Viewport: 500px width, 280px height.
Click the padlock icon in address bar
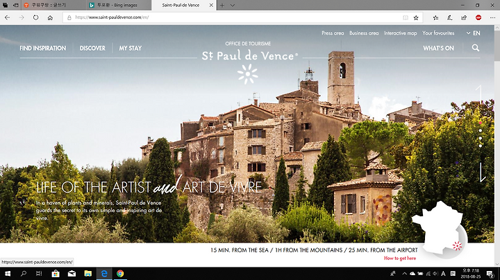[69, 17]
